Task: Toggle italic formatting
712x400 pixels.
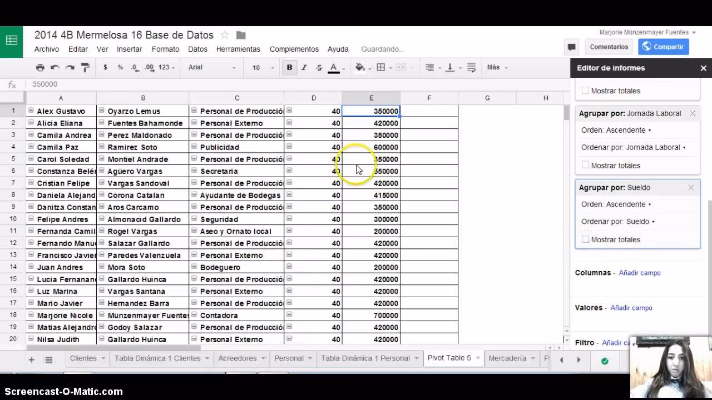Action: click(x=304, y=67)
